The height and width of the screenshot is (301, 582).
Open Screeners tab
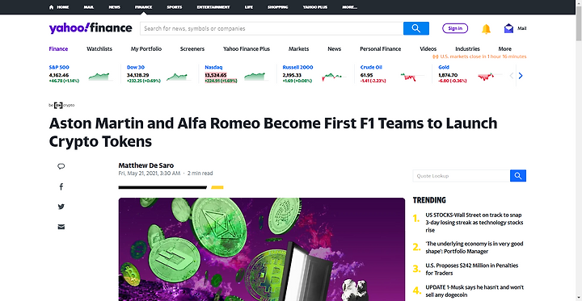click(x=192, y=49)
